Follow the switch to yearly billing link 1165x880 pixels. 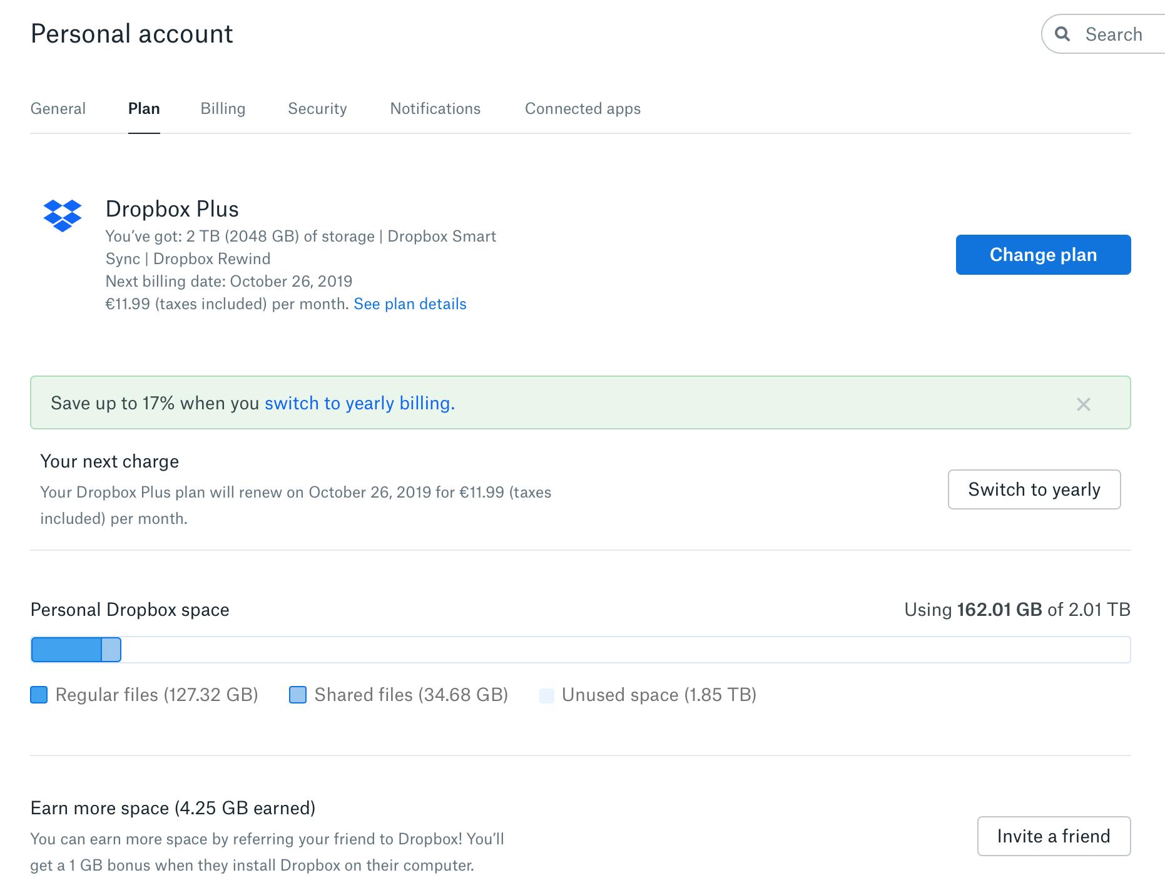[x=360, y=403]
